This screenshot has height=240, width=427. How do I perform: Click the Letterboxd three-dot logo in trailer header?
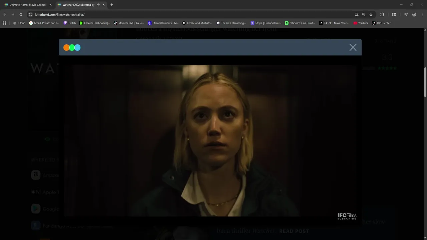pyautogui.click(x=72, y=48)
